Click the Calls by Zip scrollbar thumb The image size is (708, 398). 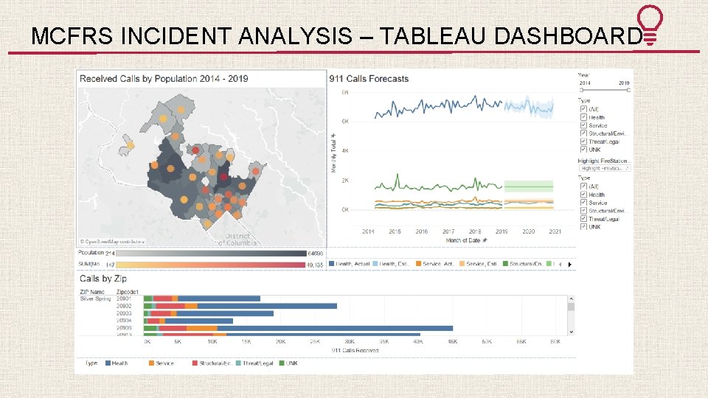(571, 307)
